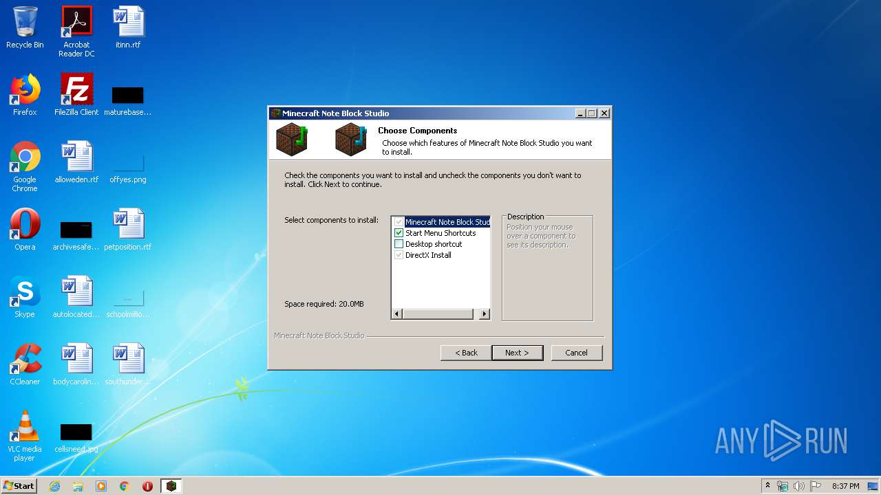
Task: Select the VLC media player shortcut
Action: [25, 436]
